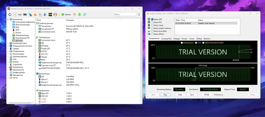This screenshot has width=265, height=117.
Task: Uncheck KINGSTON SNV3S1000G graph checkbox
Action: pos(203,43)
